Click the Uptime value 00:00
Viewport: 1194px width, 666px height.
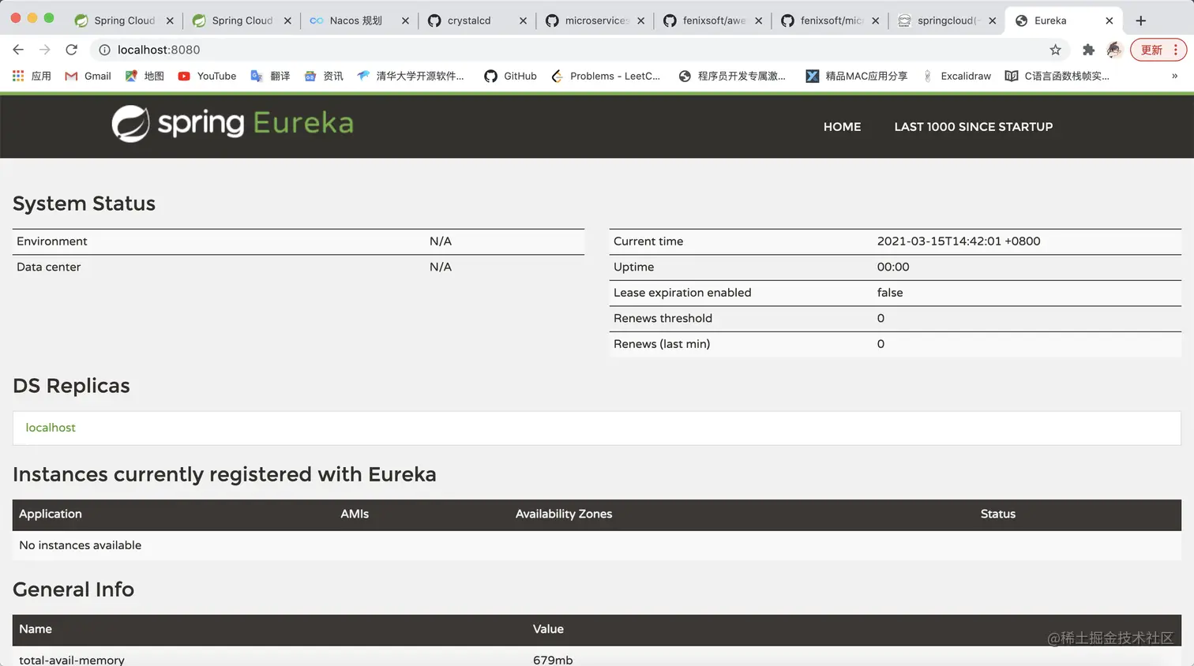click(893, 267)
